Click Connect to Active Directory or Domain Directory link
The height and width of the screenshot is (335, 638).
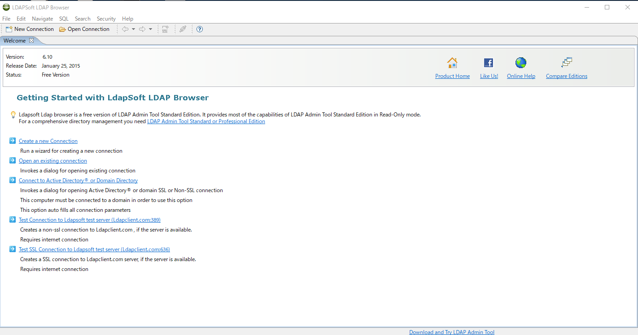click(78, 180)
